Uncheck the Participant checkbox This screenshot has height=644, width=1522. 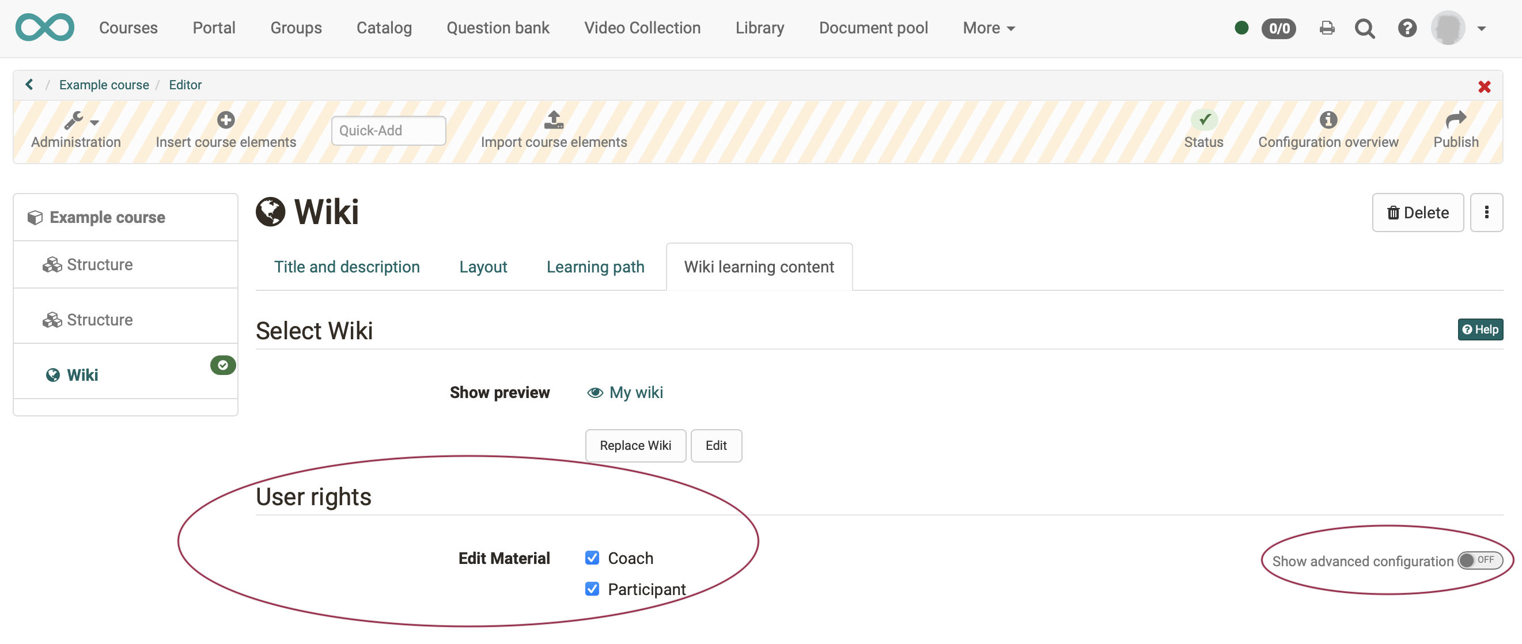coord(592,589)
